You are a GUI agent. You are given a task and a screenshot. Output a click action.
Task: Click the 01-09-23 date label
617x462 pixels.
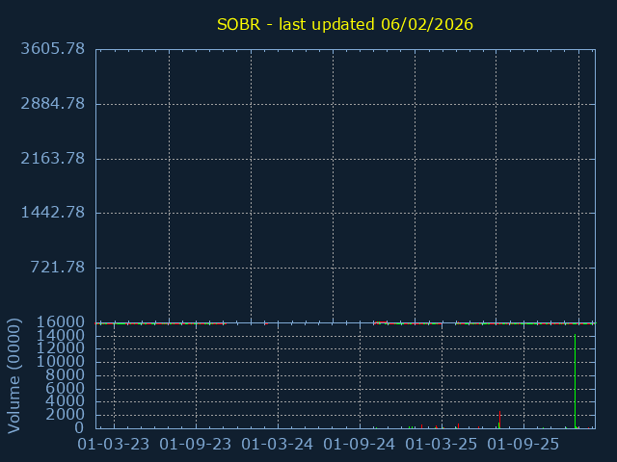pyautogui.click(x=196, y=445)
